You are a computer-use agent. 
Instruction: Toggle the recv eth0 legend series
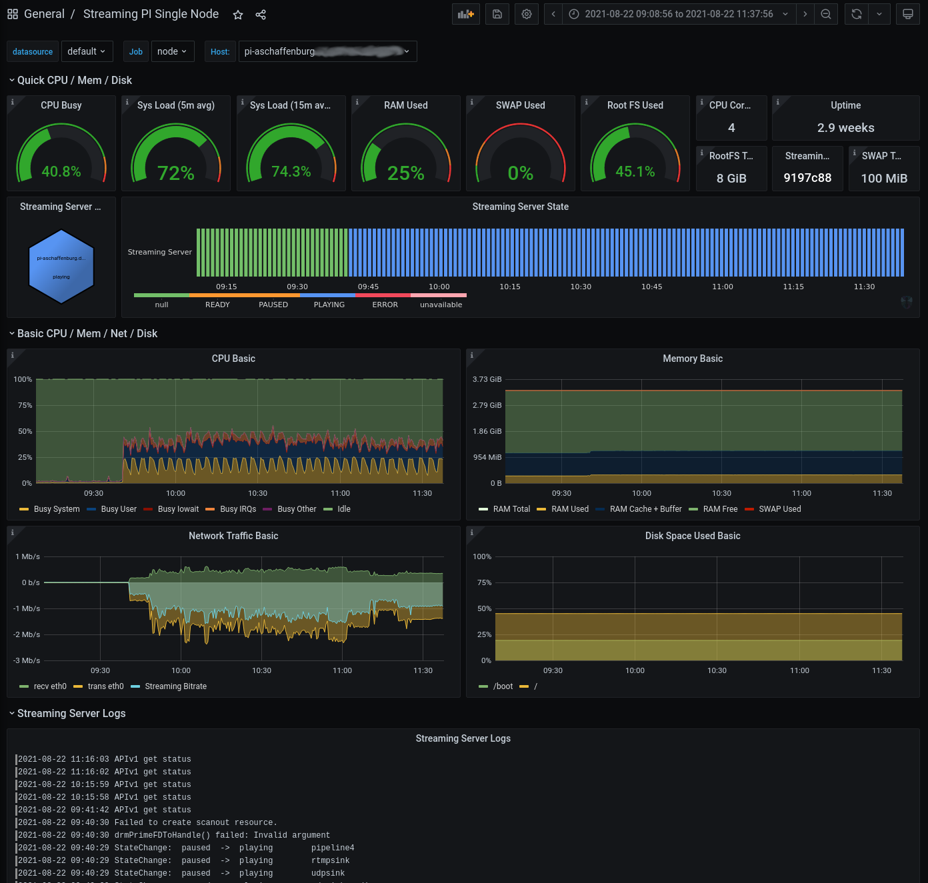[50, 686]
